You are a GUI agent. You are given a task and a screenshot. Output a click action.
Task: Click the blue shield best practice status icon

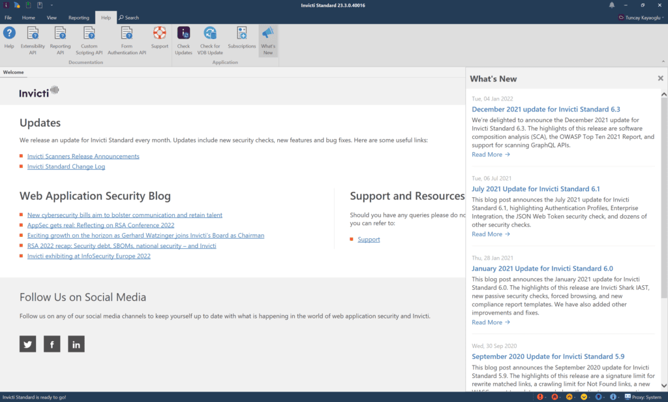coord(599,397)
